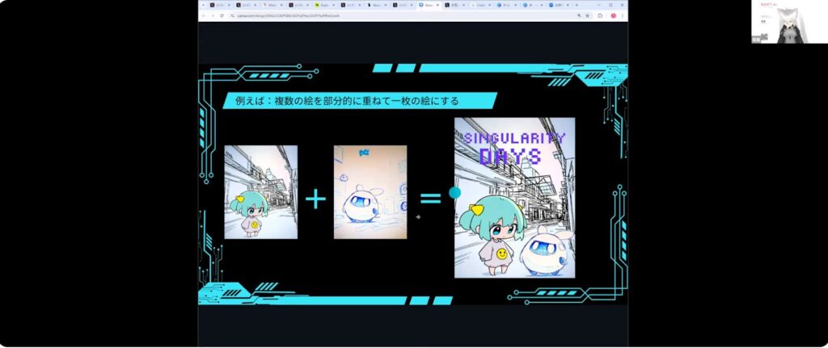This screenshot has height=348, width=828.
Task: Click the browser reload button
Action: pyautogui.click(x=222, y=15)
